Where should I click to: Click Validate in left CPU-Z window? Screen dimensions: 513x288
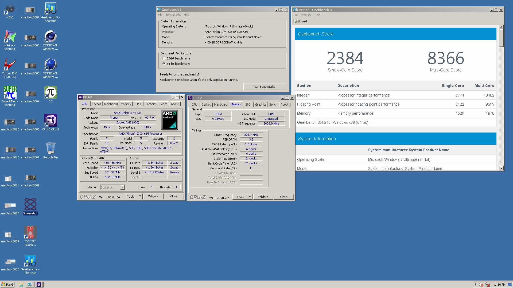(153, 196)
